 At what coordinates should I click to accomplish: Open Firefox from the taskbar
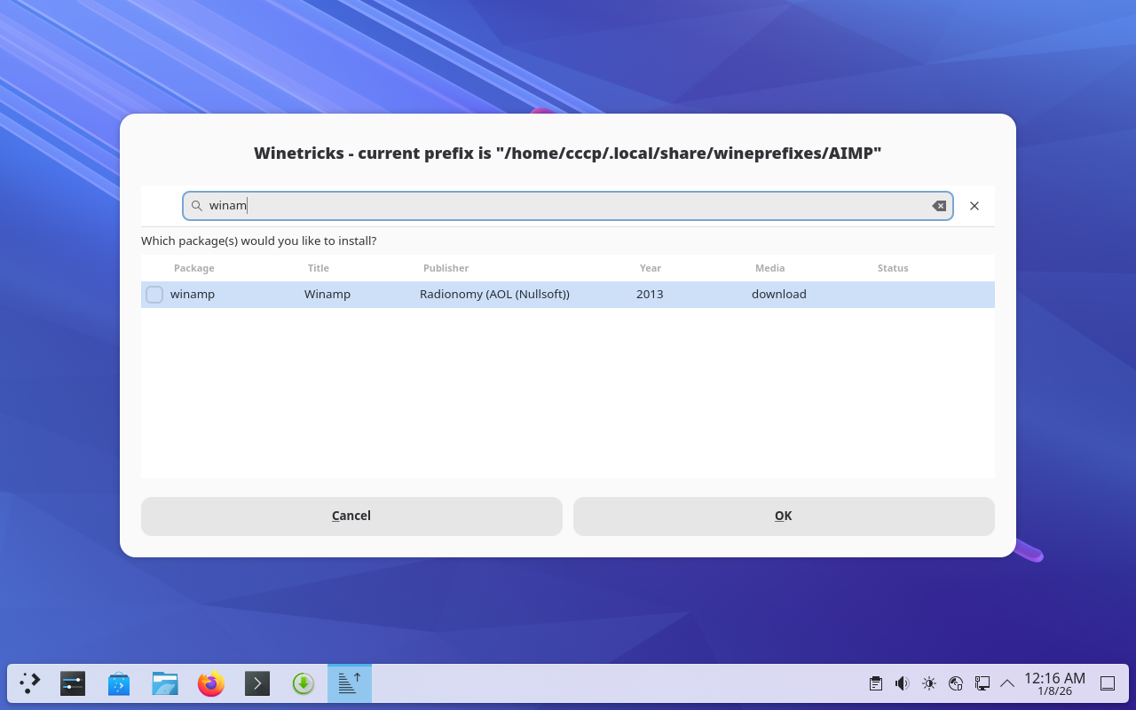coord(211,683)
